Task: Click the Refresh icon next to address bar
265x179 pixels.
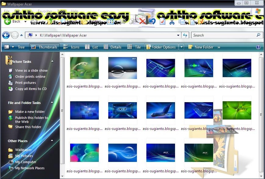Action: coord(185,35)
